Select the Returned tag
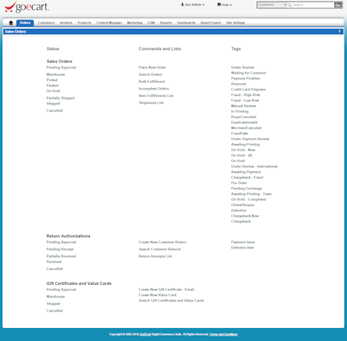 click(x=239, y=84)
